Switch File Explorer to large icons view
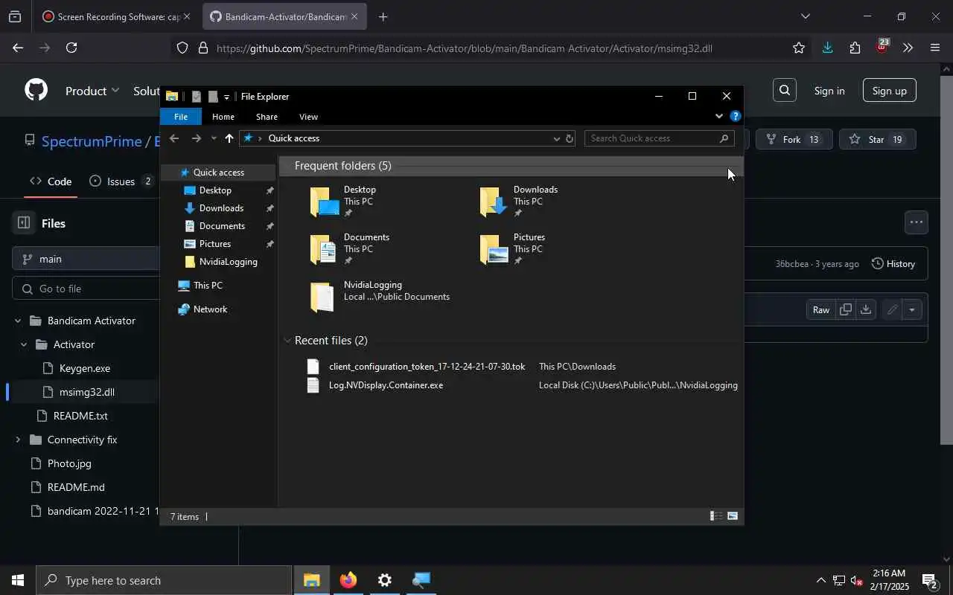Image resolution: width=953 pixels, height=595 pixels. [x=733, y=516]
